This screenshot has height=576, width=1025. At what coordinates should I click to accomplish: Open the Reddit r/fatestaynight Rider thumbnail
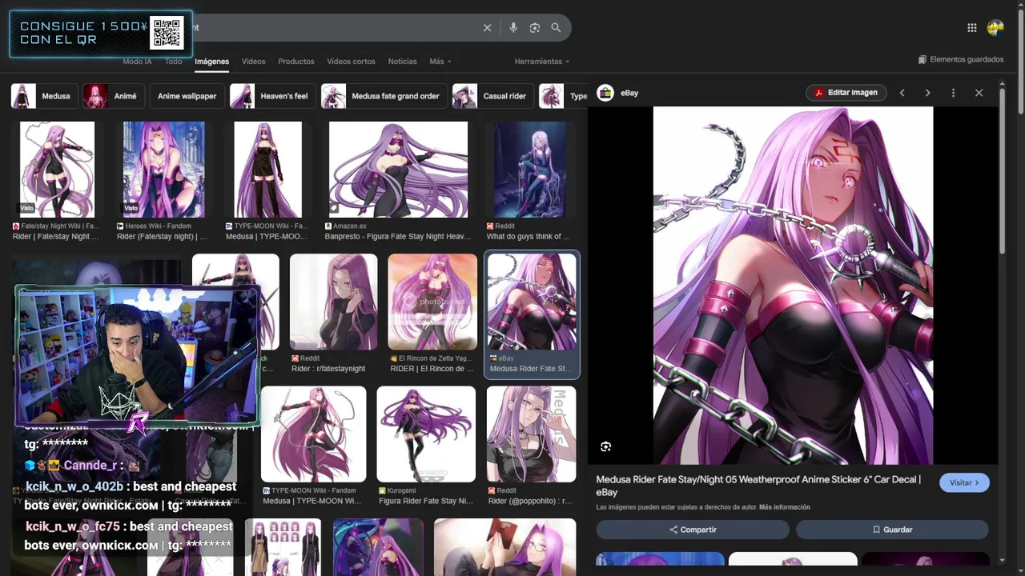333,302
